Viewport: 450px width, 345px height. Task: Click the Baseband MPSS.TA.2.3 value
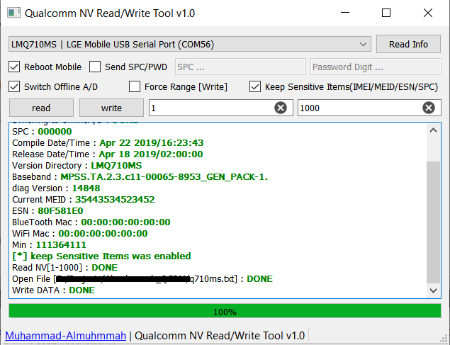[164, 176]
